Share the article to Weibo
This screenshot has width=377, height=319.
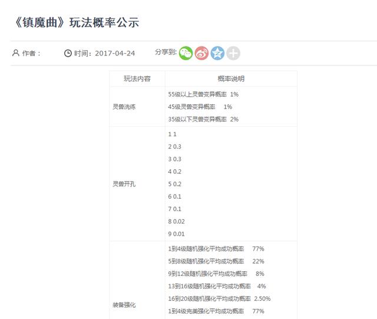click(201, 53)
